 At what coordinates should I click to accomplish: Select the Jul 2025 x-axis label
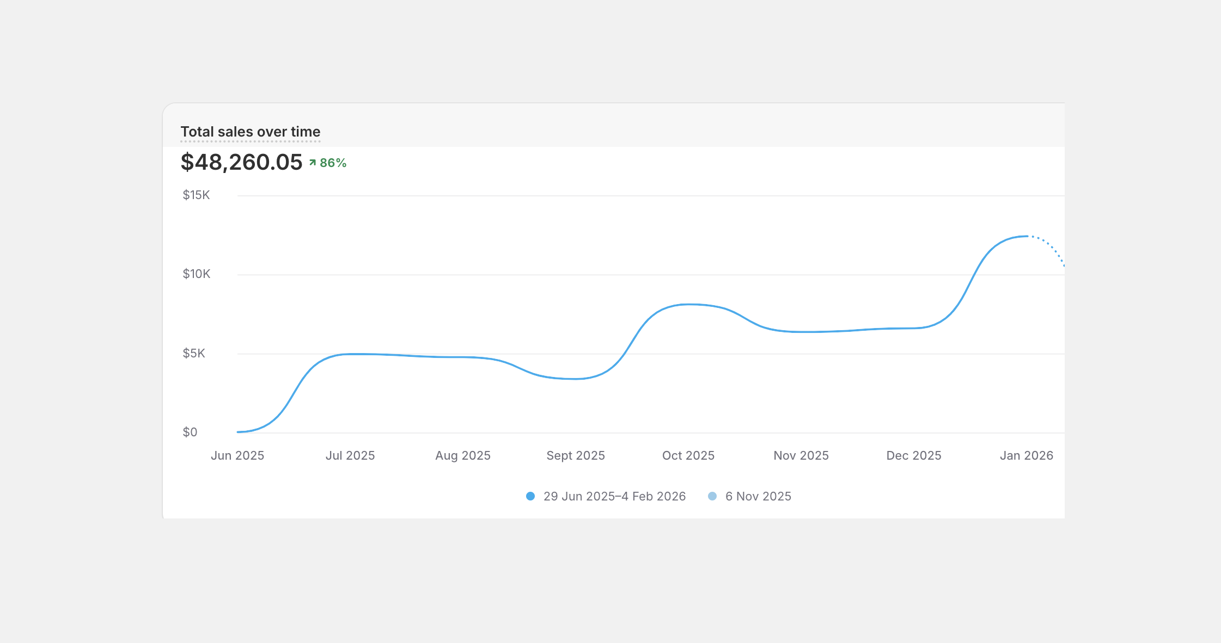click(350, 456)
